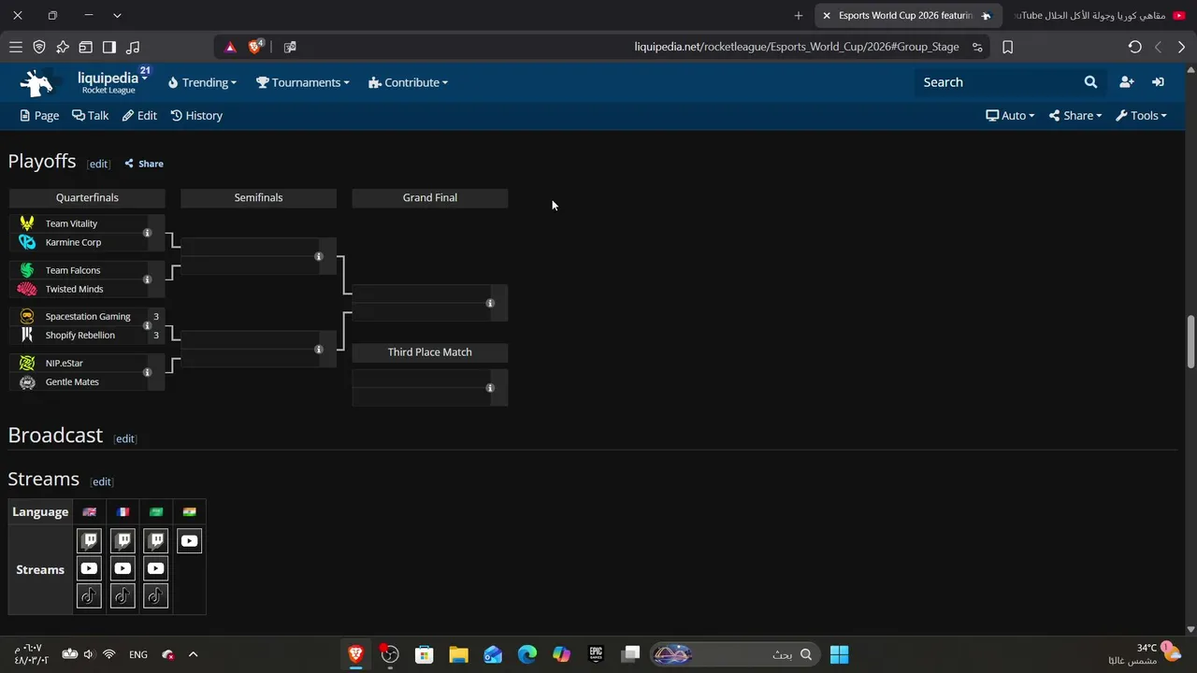
Task: Click the search magnifier icon
Action: (x=1090, y=82)
